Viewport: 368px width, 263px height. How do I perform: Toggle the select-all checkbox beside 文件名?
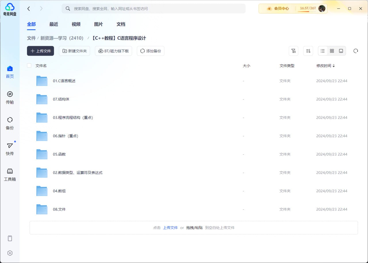pos(29,65)
